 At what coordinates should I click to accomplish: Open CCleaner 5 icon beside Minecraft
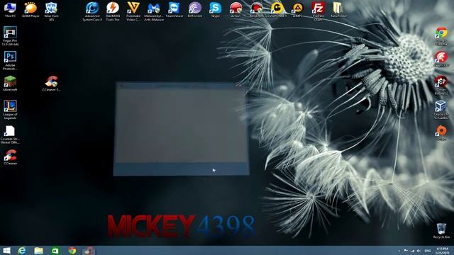coord(51,84)
